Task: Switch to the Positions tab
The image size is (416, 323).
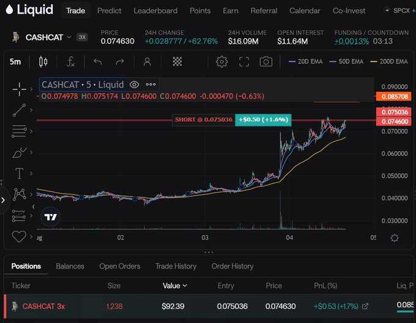Action: coord(26,266)
